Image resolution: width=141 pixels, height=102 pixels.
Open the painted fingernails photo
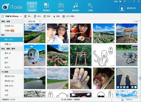tap(81, 78)
